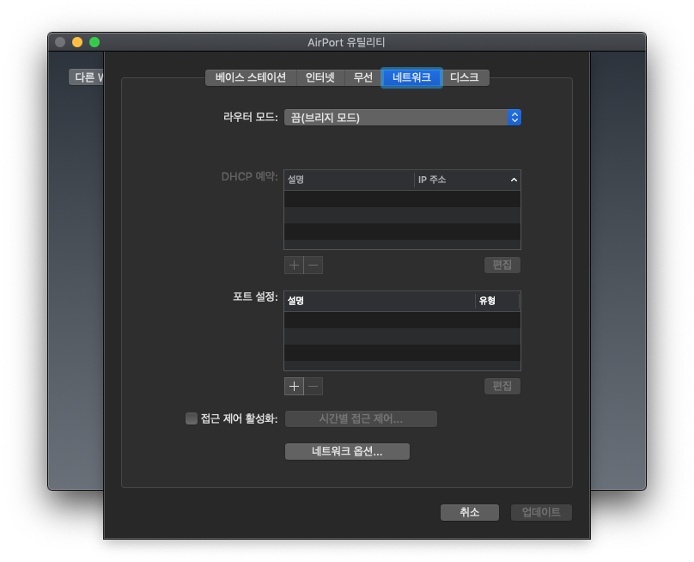This screenshot has height=562, width=694.
Task: Add a port setting with plus button
Action: pos(294,386)
